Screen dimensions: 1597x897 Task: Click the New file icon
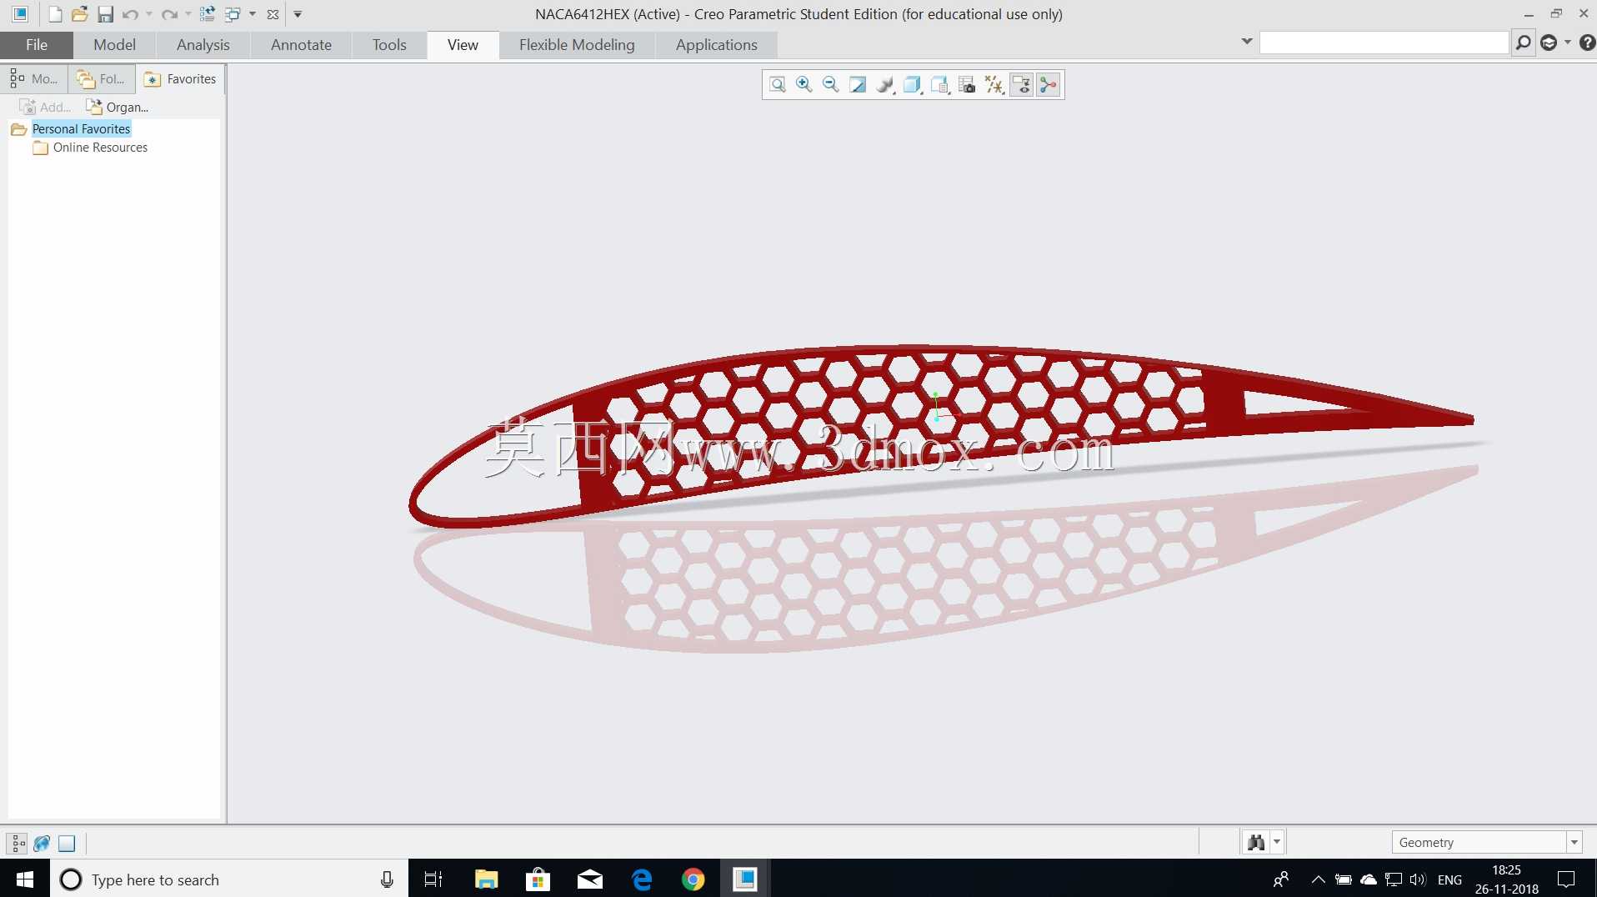(55, 14)
